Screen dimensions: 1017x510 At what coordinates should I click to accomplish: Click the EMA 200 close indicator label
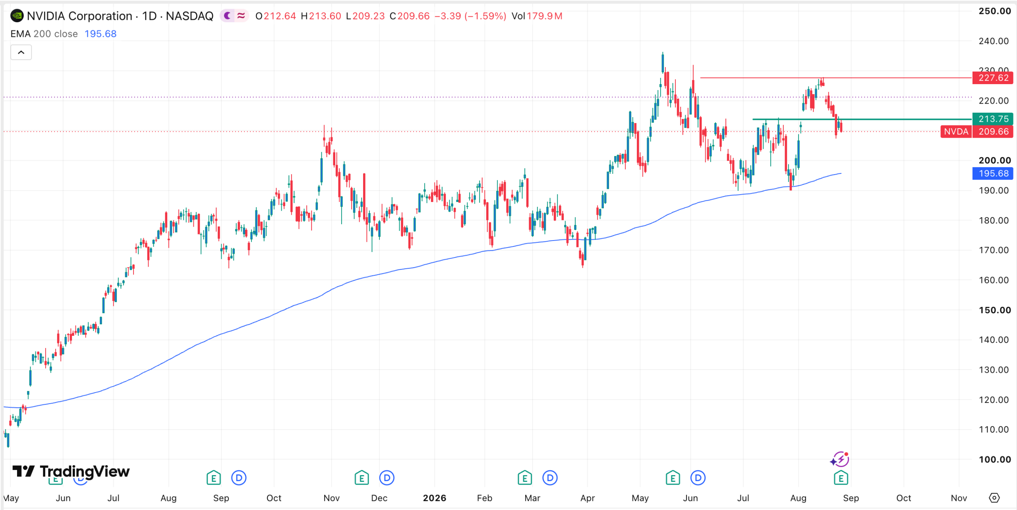[44, 34]
